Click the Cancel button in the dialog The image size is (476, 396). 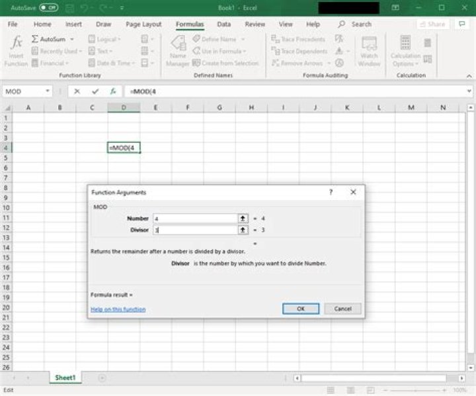click(342, 309)
